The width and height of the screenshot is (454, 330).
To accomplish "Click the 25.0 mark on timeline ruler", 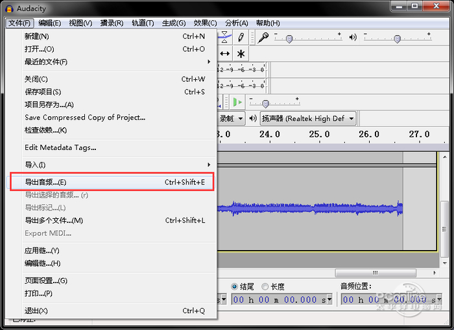I will (319, 134).
